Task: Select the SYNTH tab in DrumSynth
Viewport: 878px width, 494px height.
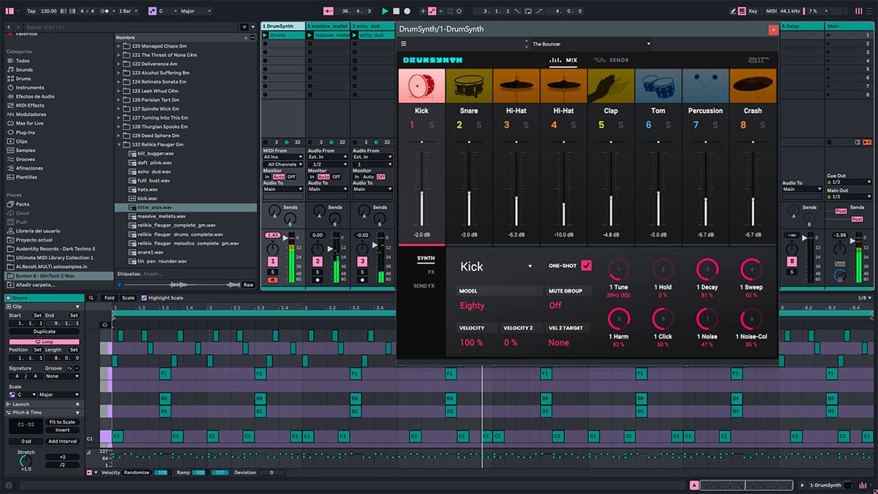Action: (426, 258)
